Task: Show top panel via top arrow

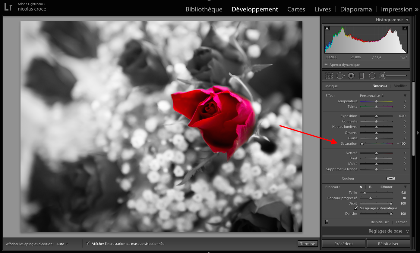Action: (x=209, y=1)
